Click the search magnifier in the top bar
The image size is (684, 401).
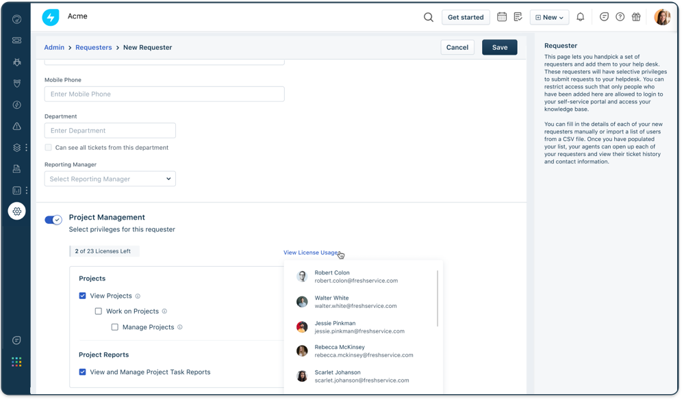pyautogui.click(x=429, y=16)
